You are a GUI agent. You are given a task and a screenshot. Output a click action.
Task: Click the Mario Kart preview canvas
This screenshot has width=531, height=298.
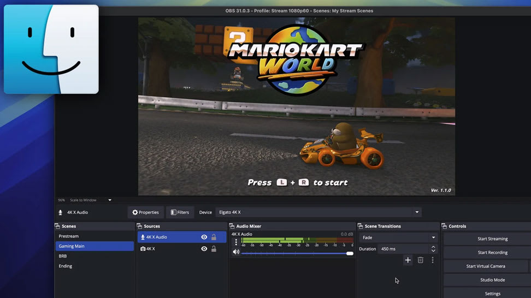click(x=296, y=106)
